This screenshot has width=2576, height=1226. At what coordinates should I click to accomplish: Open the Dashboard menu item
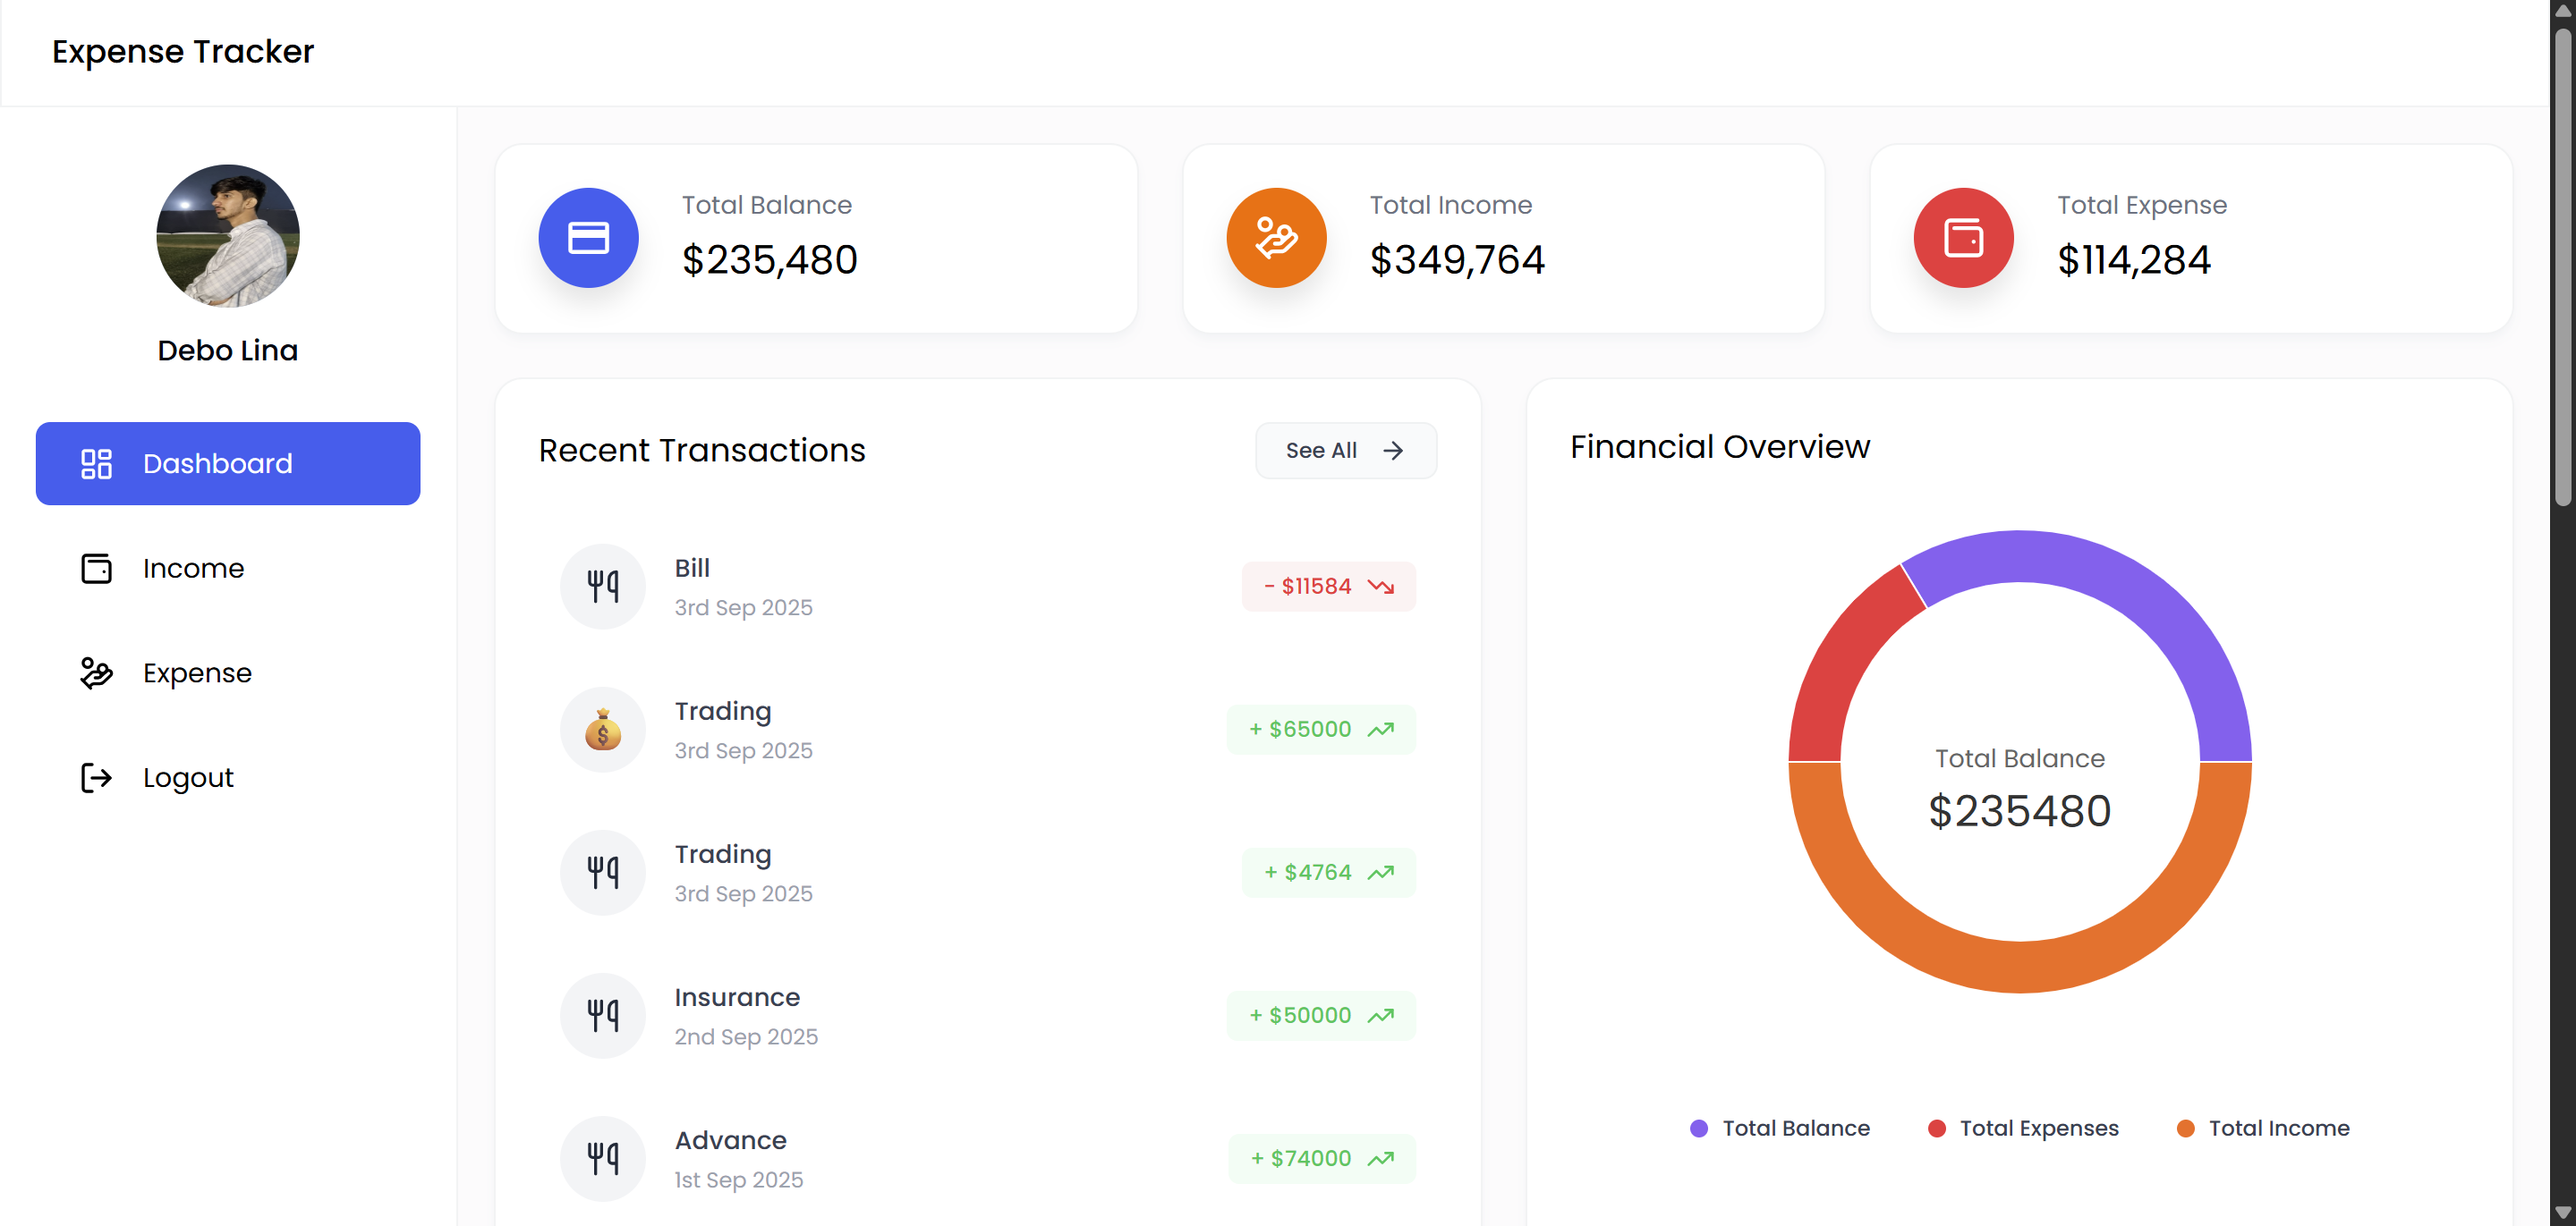(x=228, y=463)
